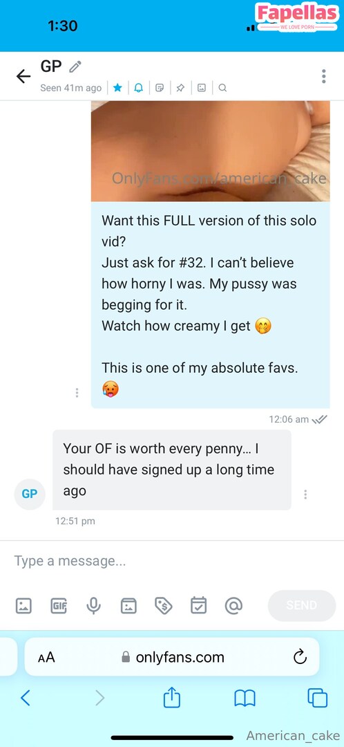Open the Safari tabs overview
This screenshot has width=344, height=747.
coord(317,698)
